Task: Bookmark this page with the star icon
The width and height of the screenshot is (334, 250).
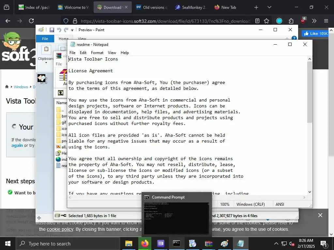Action: coord(266,21)
